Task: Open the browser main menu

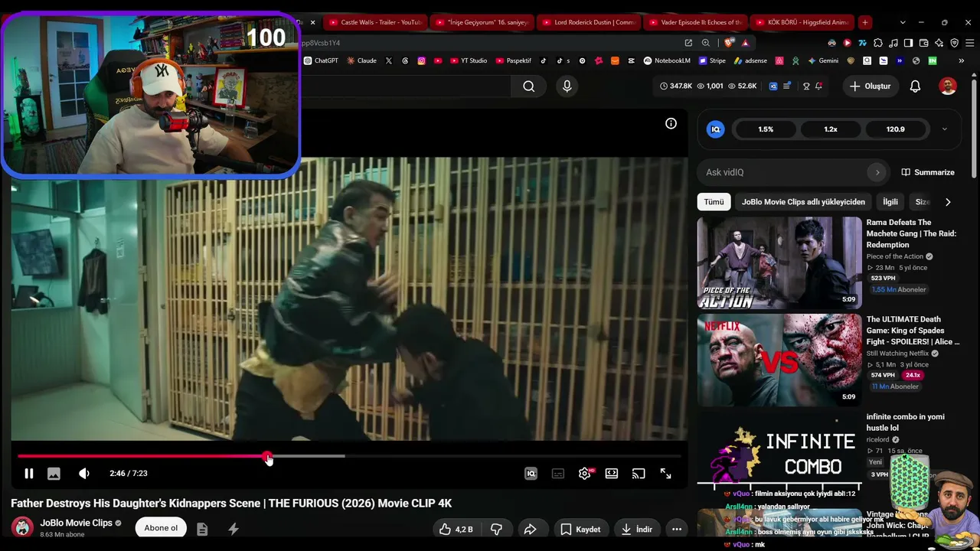Action: click(969, 43)
